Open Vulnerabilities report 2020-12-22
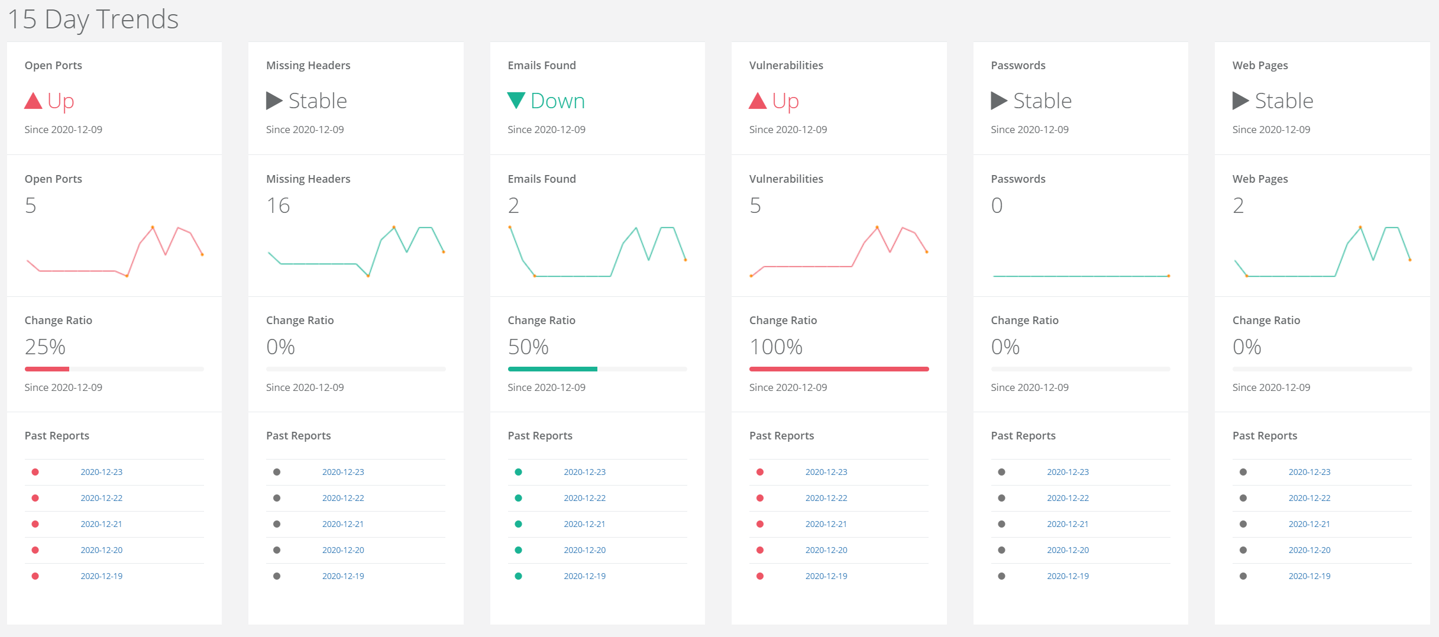1439x637 pixels. coord(826,498)
